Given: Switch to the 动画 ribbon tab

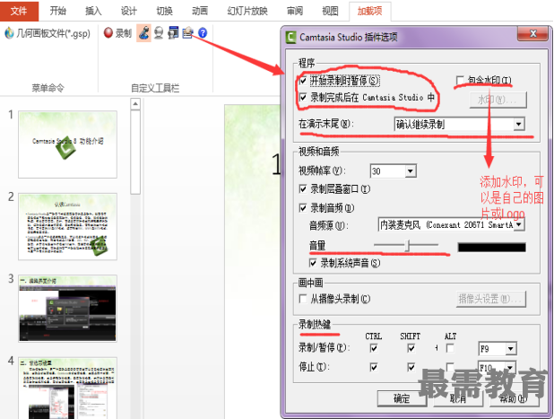Looking at the screenshot, I should coord(200,11).
